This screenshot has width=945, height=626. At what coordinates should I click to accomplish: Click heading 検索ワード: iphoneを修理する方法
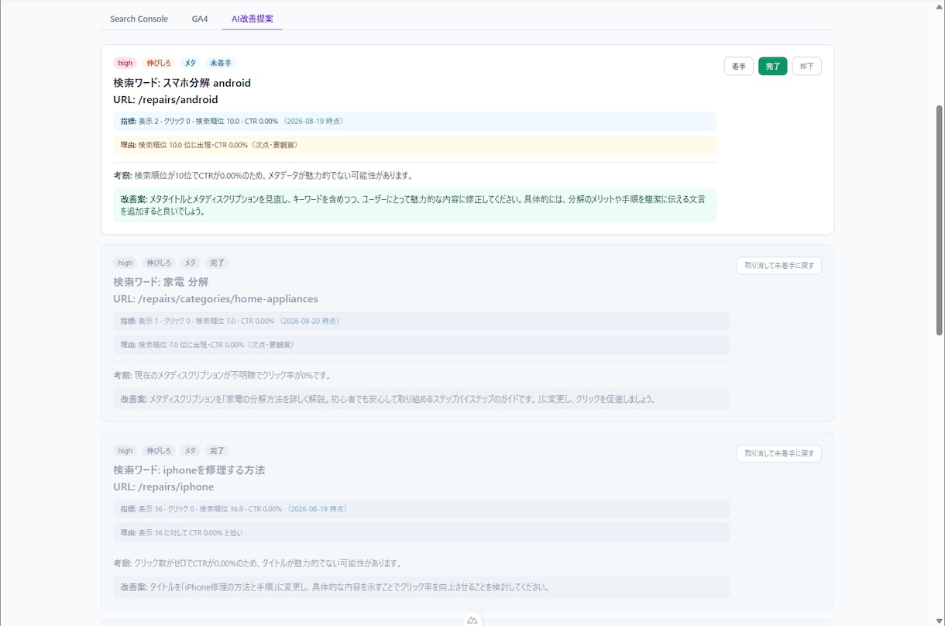[x=189, y=470]
